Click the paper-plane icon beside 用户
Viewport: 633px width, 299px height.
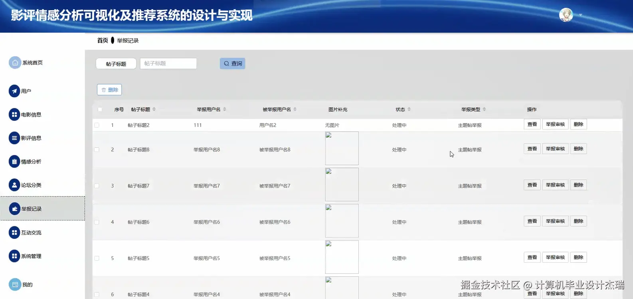coord(14,91)
